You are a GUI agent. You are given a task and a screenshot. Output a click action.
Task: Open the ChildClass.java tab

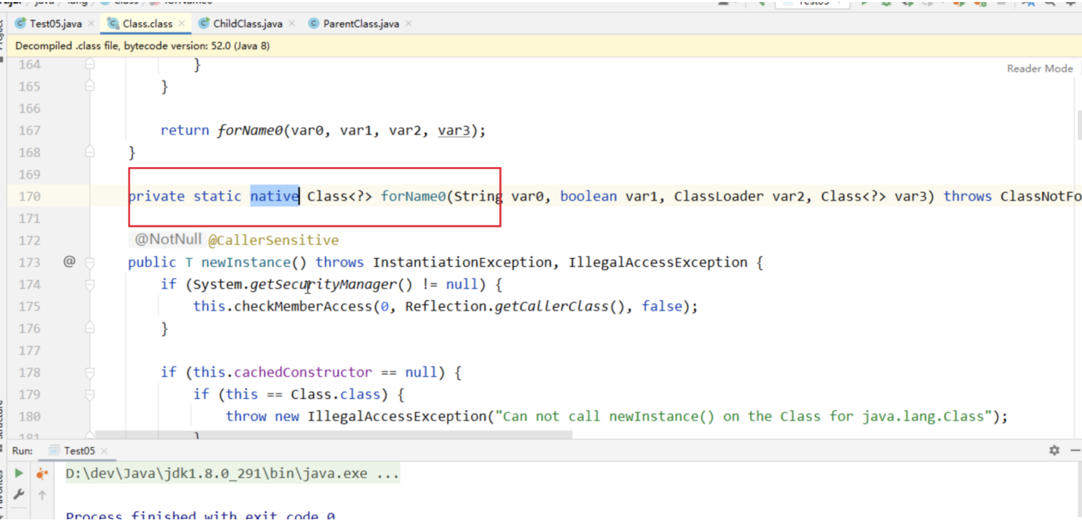[247, 23]
